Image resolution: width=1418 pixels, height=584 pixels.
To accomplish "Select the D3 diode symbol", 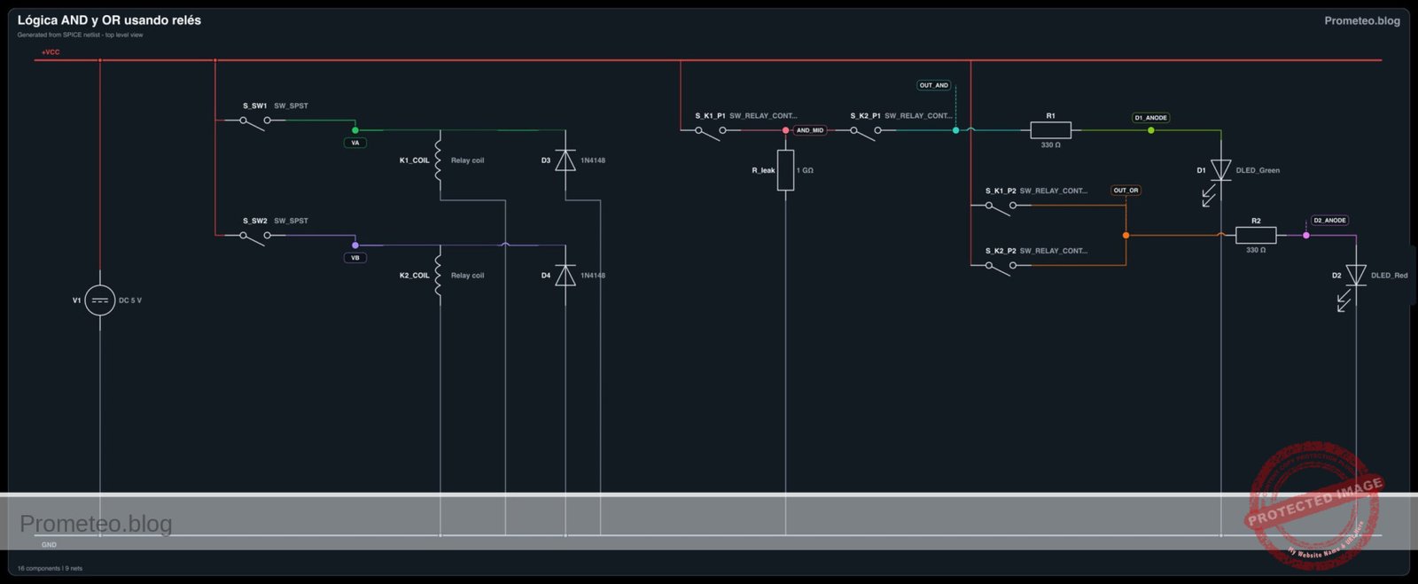I will click(x=565, y=160).
